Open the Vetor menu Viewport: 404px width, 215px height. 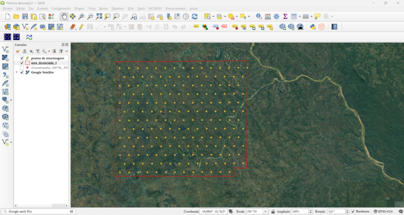(92, 8)
